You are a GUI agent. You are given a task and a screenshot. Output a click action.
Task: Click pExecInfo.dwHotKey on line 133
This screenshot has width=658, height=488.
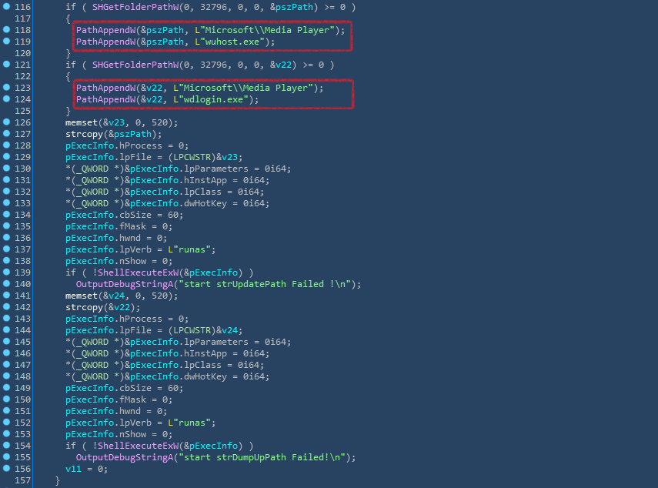click(179, 203)
